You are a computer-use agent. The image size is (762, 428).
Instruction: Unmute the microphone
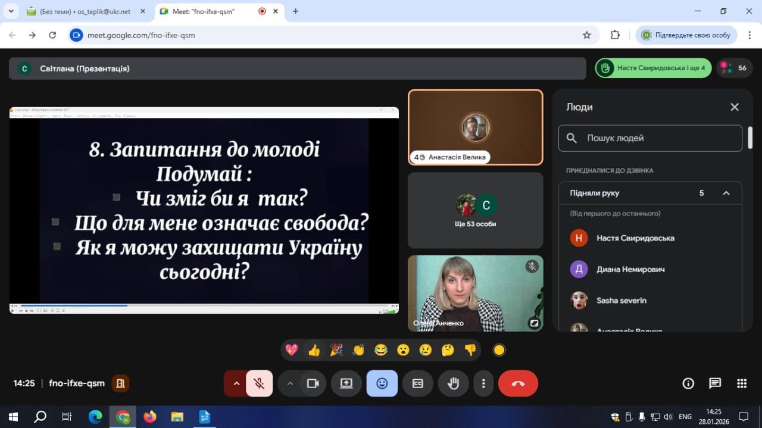coord(259,383)
